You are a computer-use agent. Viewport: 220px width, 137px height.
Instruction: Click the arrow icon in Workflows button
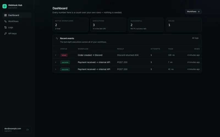pos(199,12)
